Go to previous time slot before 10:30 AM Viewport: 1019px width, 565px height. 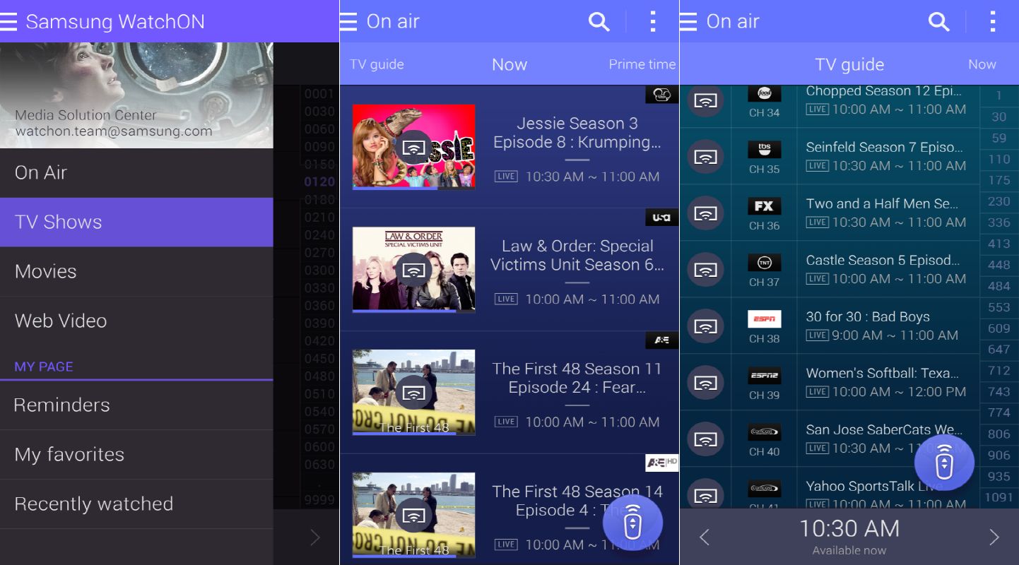(704, 537)
